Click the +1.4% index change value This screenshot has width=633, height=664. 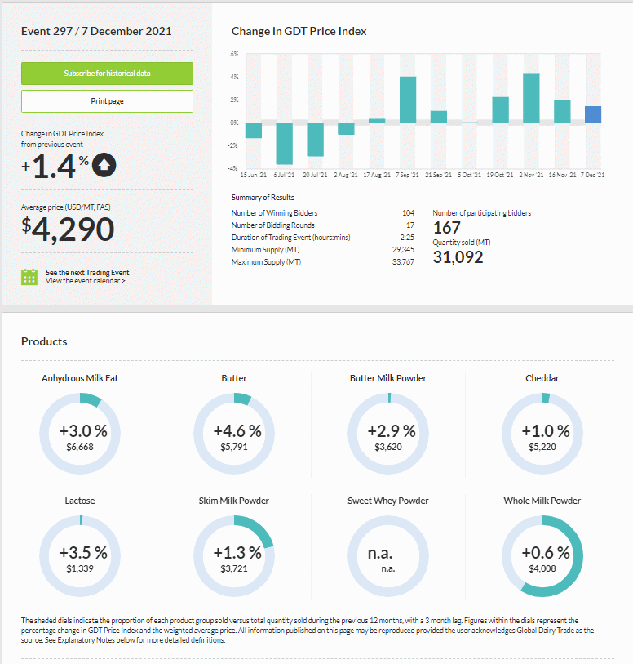pyautogui.click(x=55, y=166)
